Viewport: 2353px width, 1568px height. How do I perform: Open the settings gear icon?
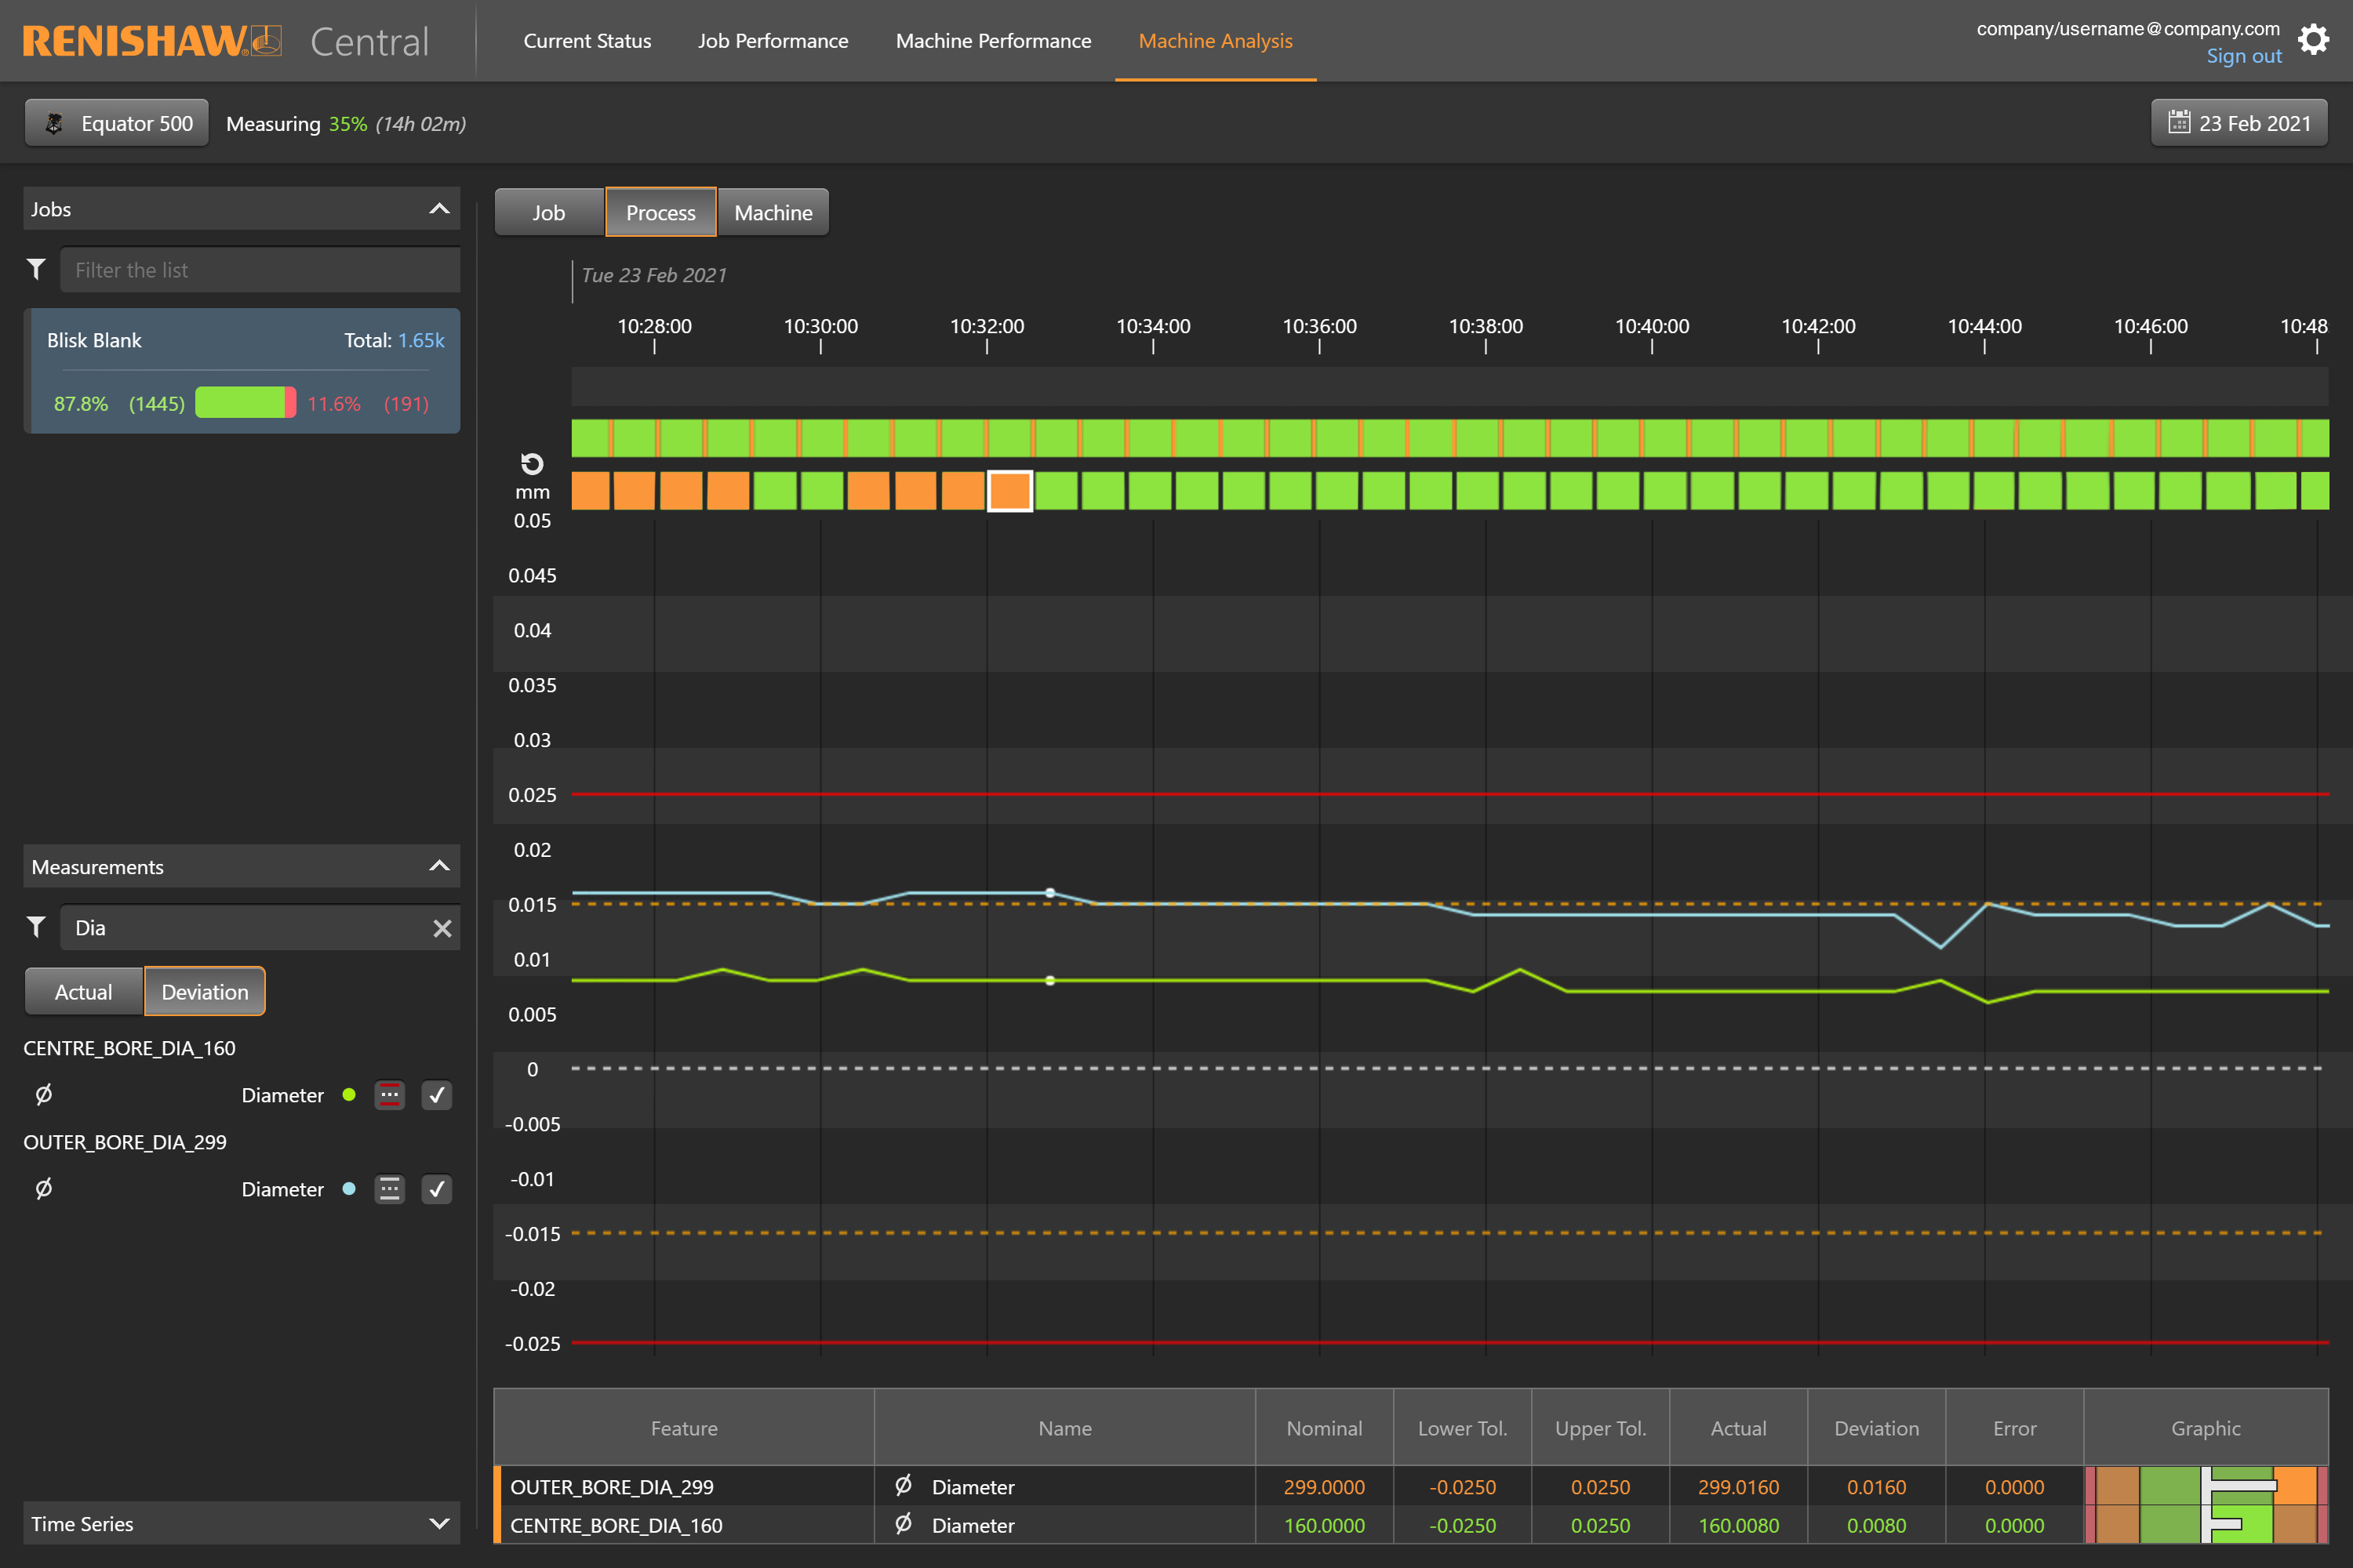pos(2314,41)
